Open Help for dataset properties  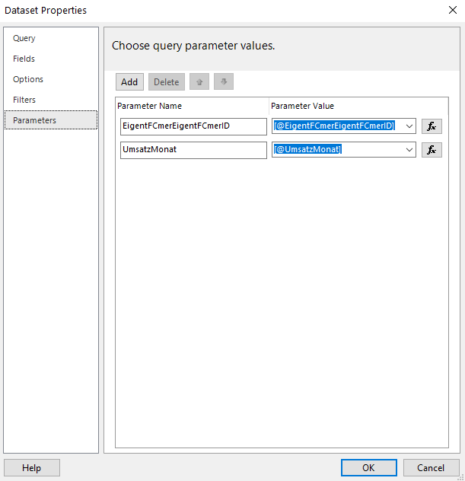click(x=32, y=468)
